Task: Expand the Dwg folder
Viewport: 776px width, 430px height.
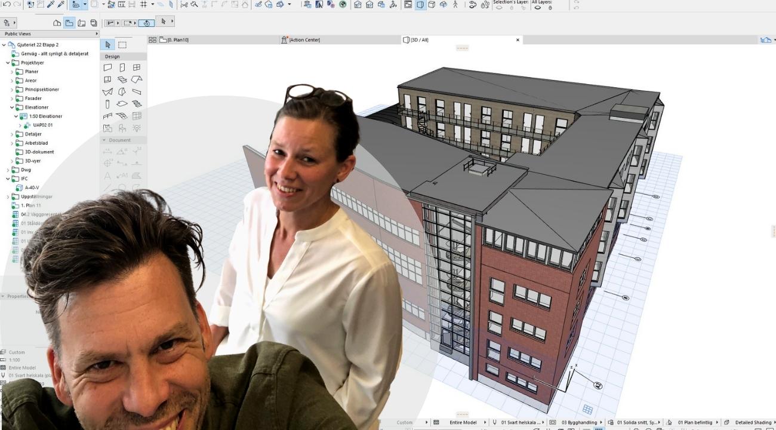Action: (x=8, y=170)
